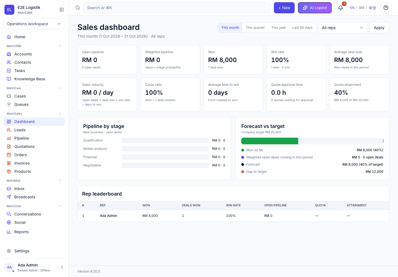Click the Broadcasts paper-plane icon
398x277 pixels.
[9, 197]
